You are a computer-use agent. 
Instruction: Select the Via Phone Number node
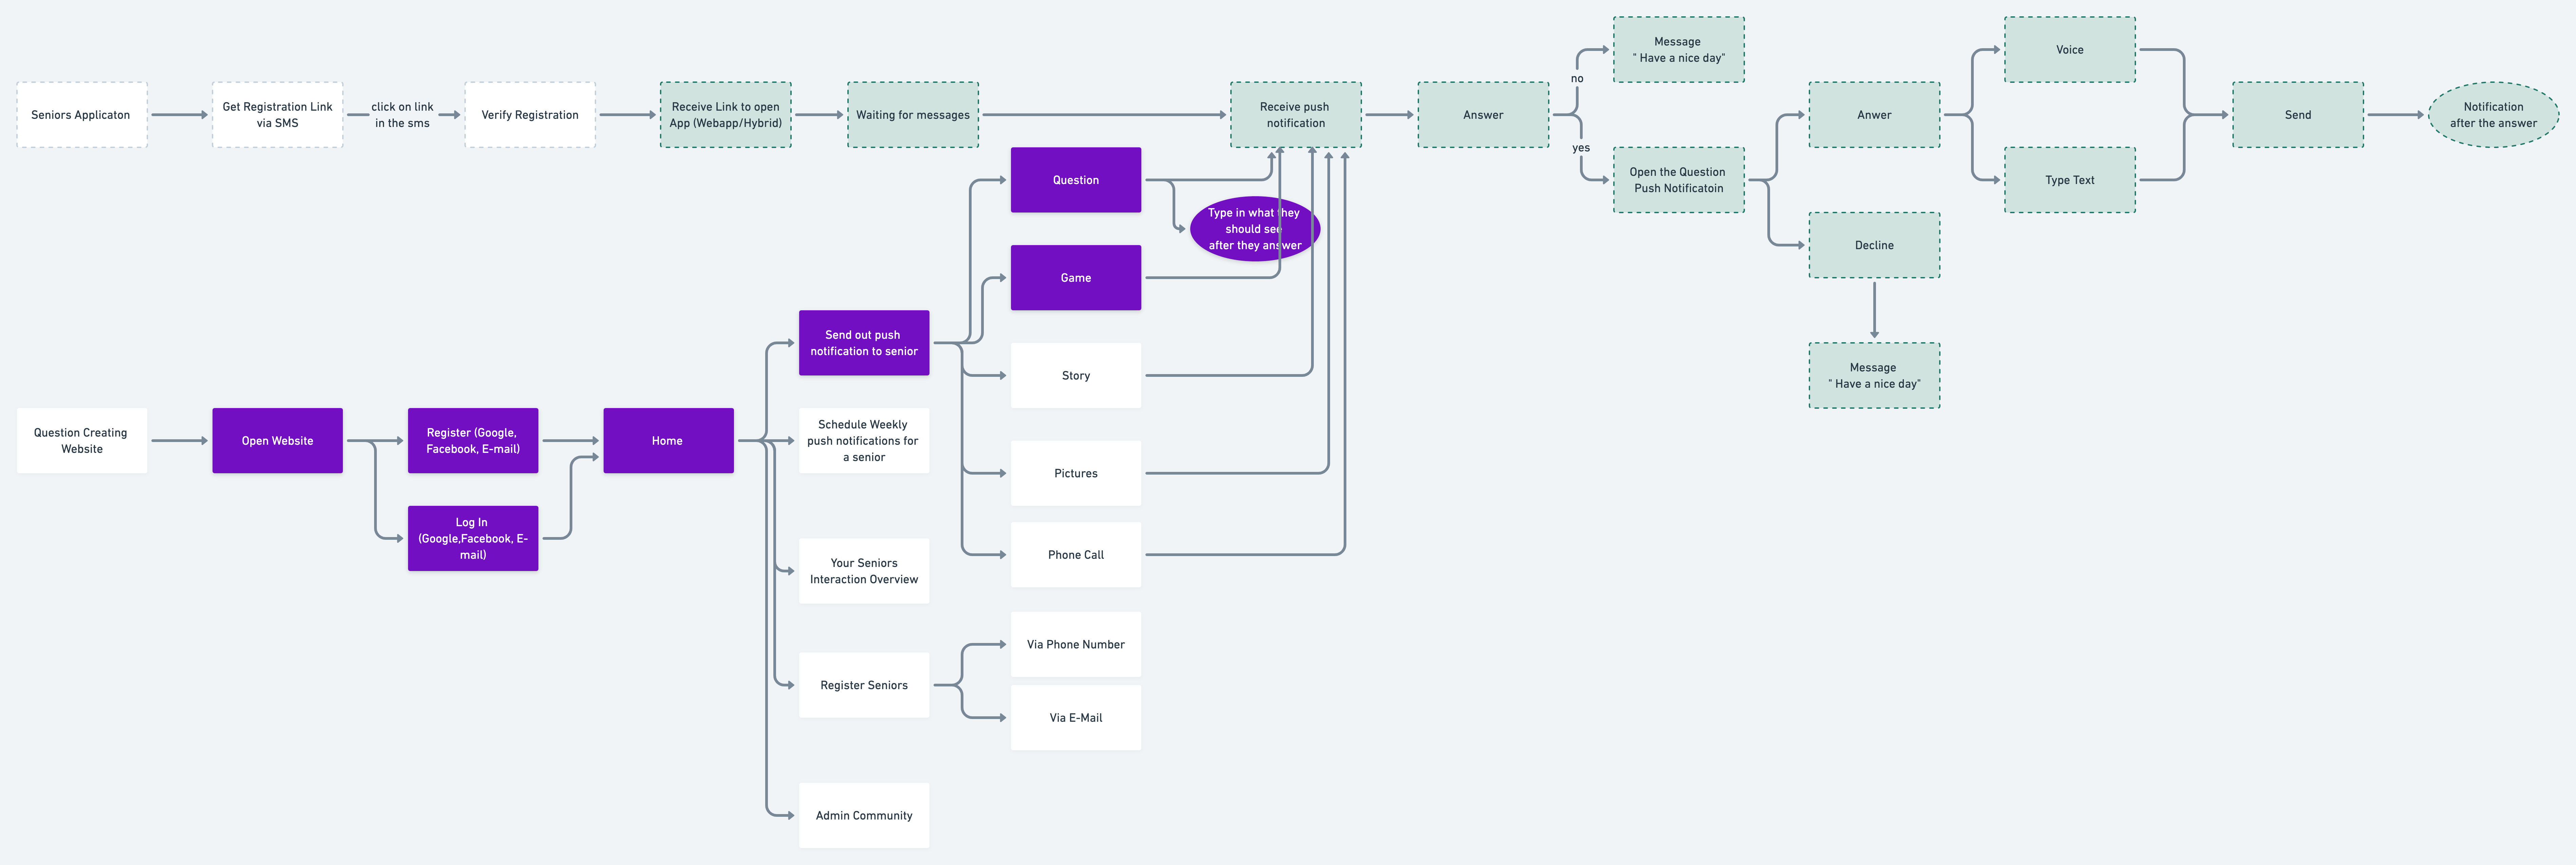click(1076, 644)
